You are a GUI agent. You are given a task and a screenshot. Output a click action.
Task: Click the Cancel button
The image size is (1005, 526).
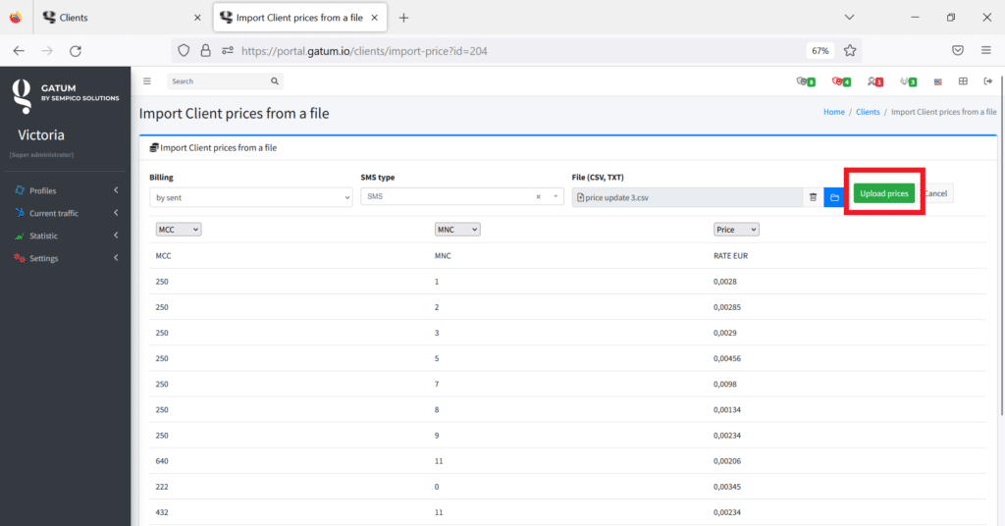point(935,193)
